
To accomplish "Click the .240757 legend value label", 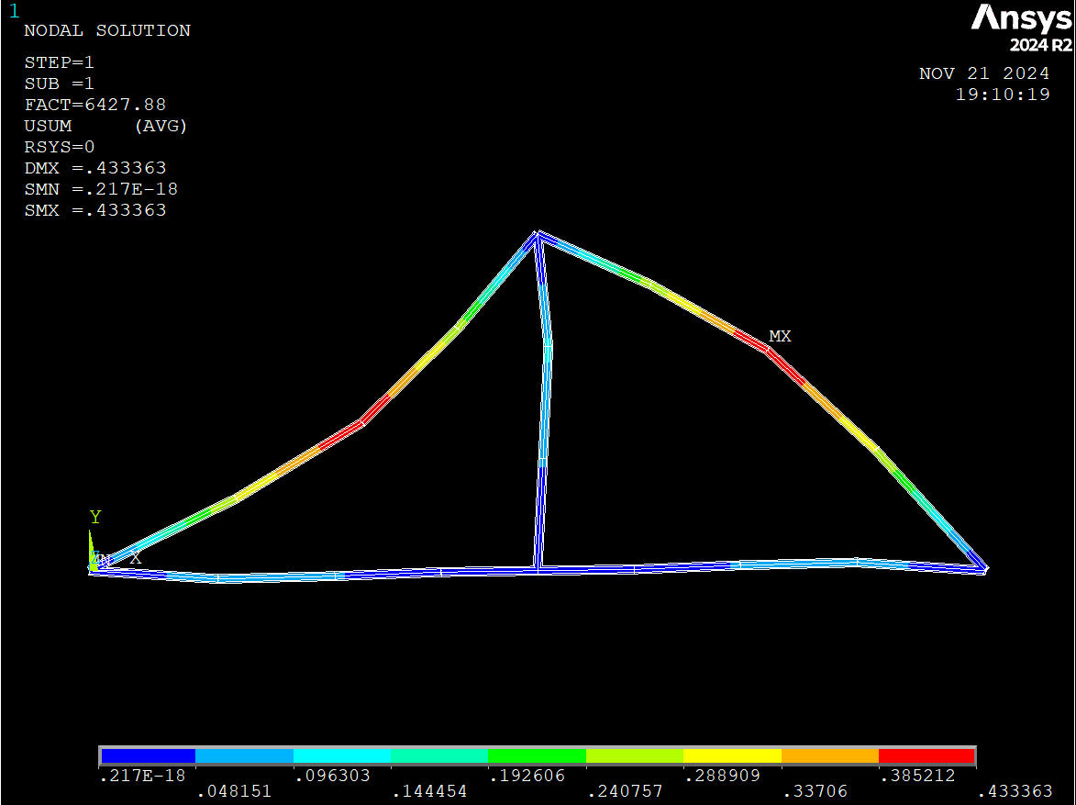I will click(x=625, y=791).
